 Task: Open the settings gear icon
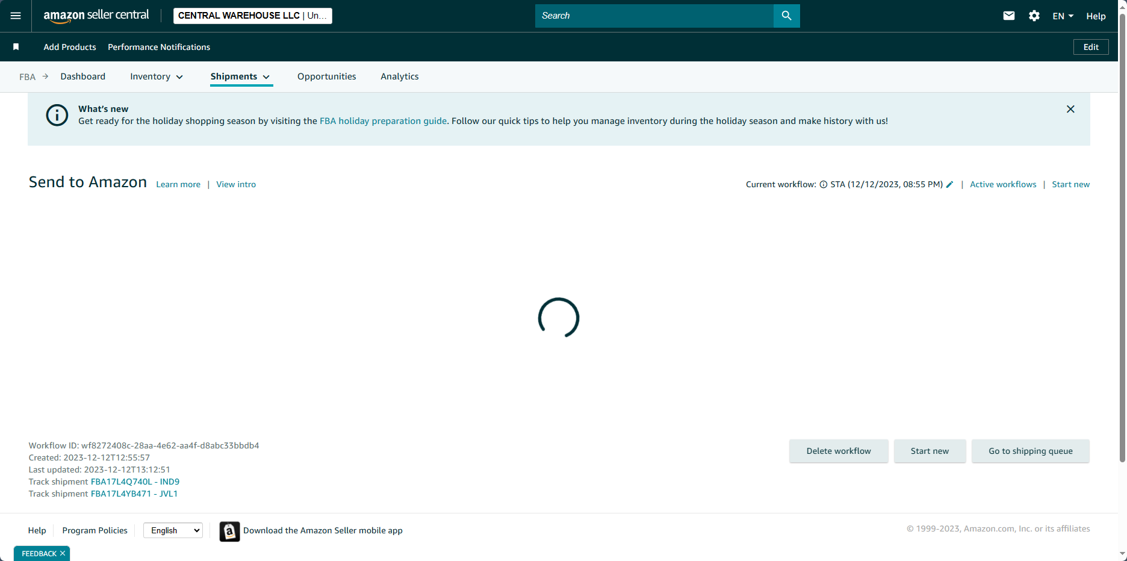pos(1034,16)
